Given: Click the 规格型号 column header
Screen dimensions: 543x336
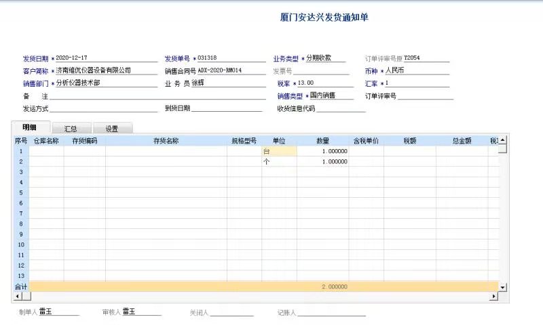Looking at the screenshot, I should coord(244,141).
